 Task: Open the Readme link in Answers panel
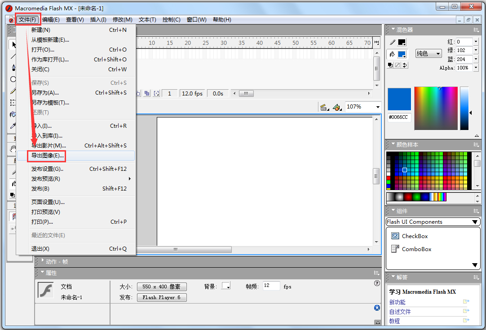pos(400,312)
